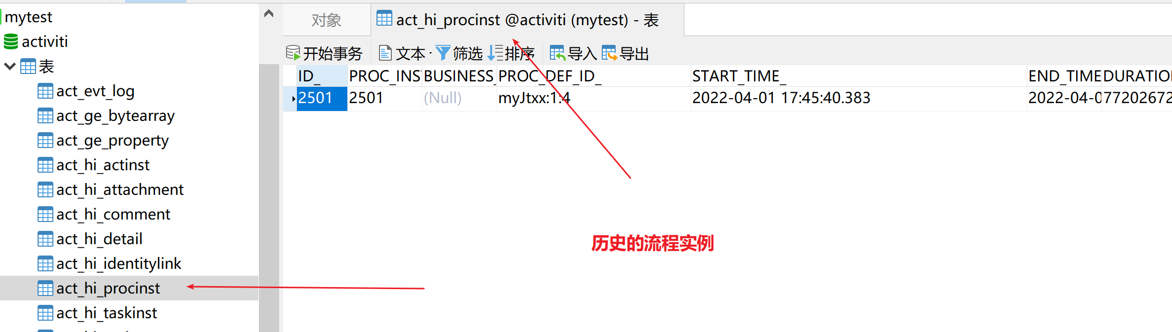Viewport: 1172px width, 332px height.
Task: Switch to the 对象 tab
Action: coord(327,20)
